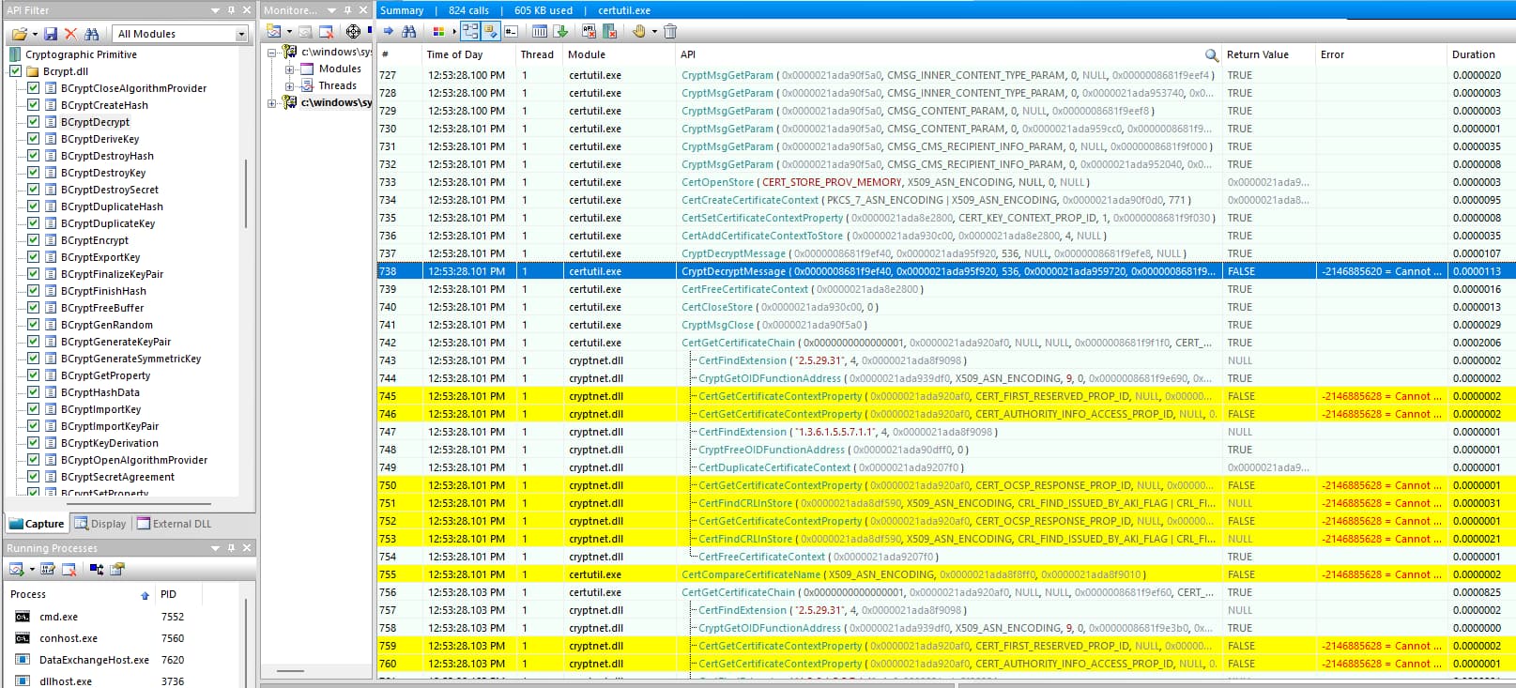Collapse first c:\windows\sys process node

[x=272, y=52]
